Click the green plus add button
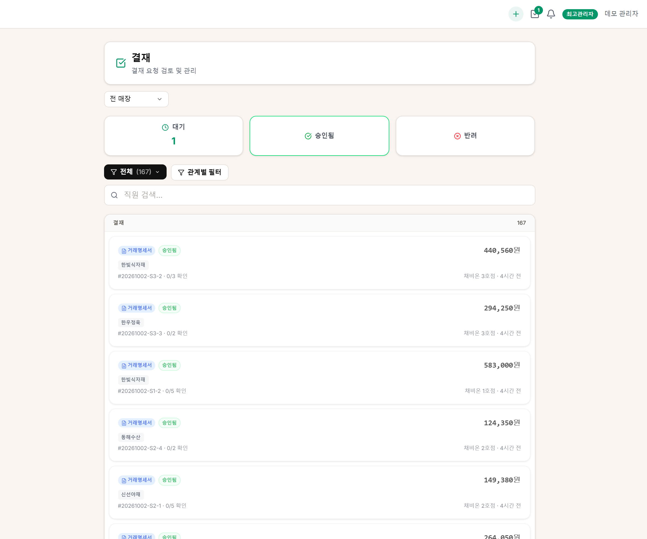The image size is (647, 539). coord(516,14)
